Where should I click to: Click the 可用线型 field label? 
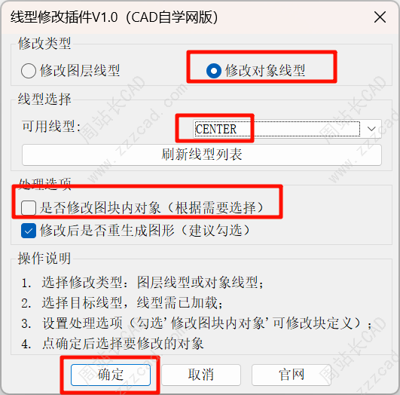pyautogui.click(x=51, y=127)
